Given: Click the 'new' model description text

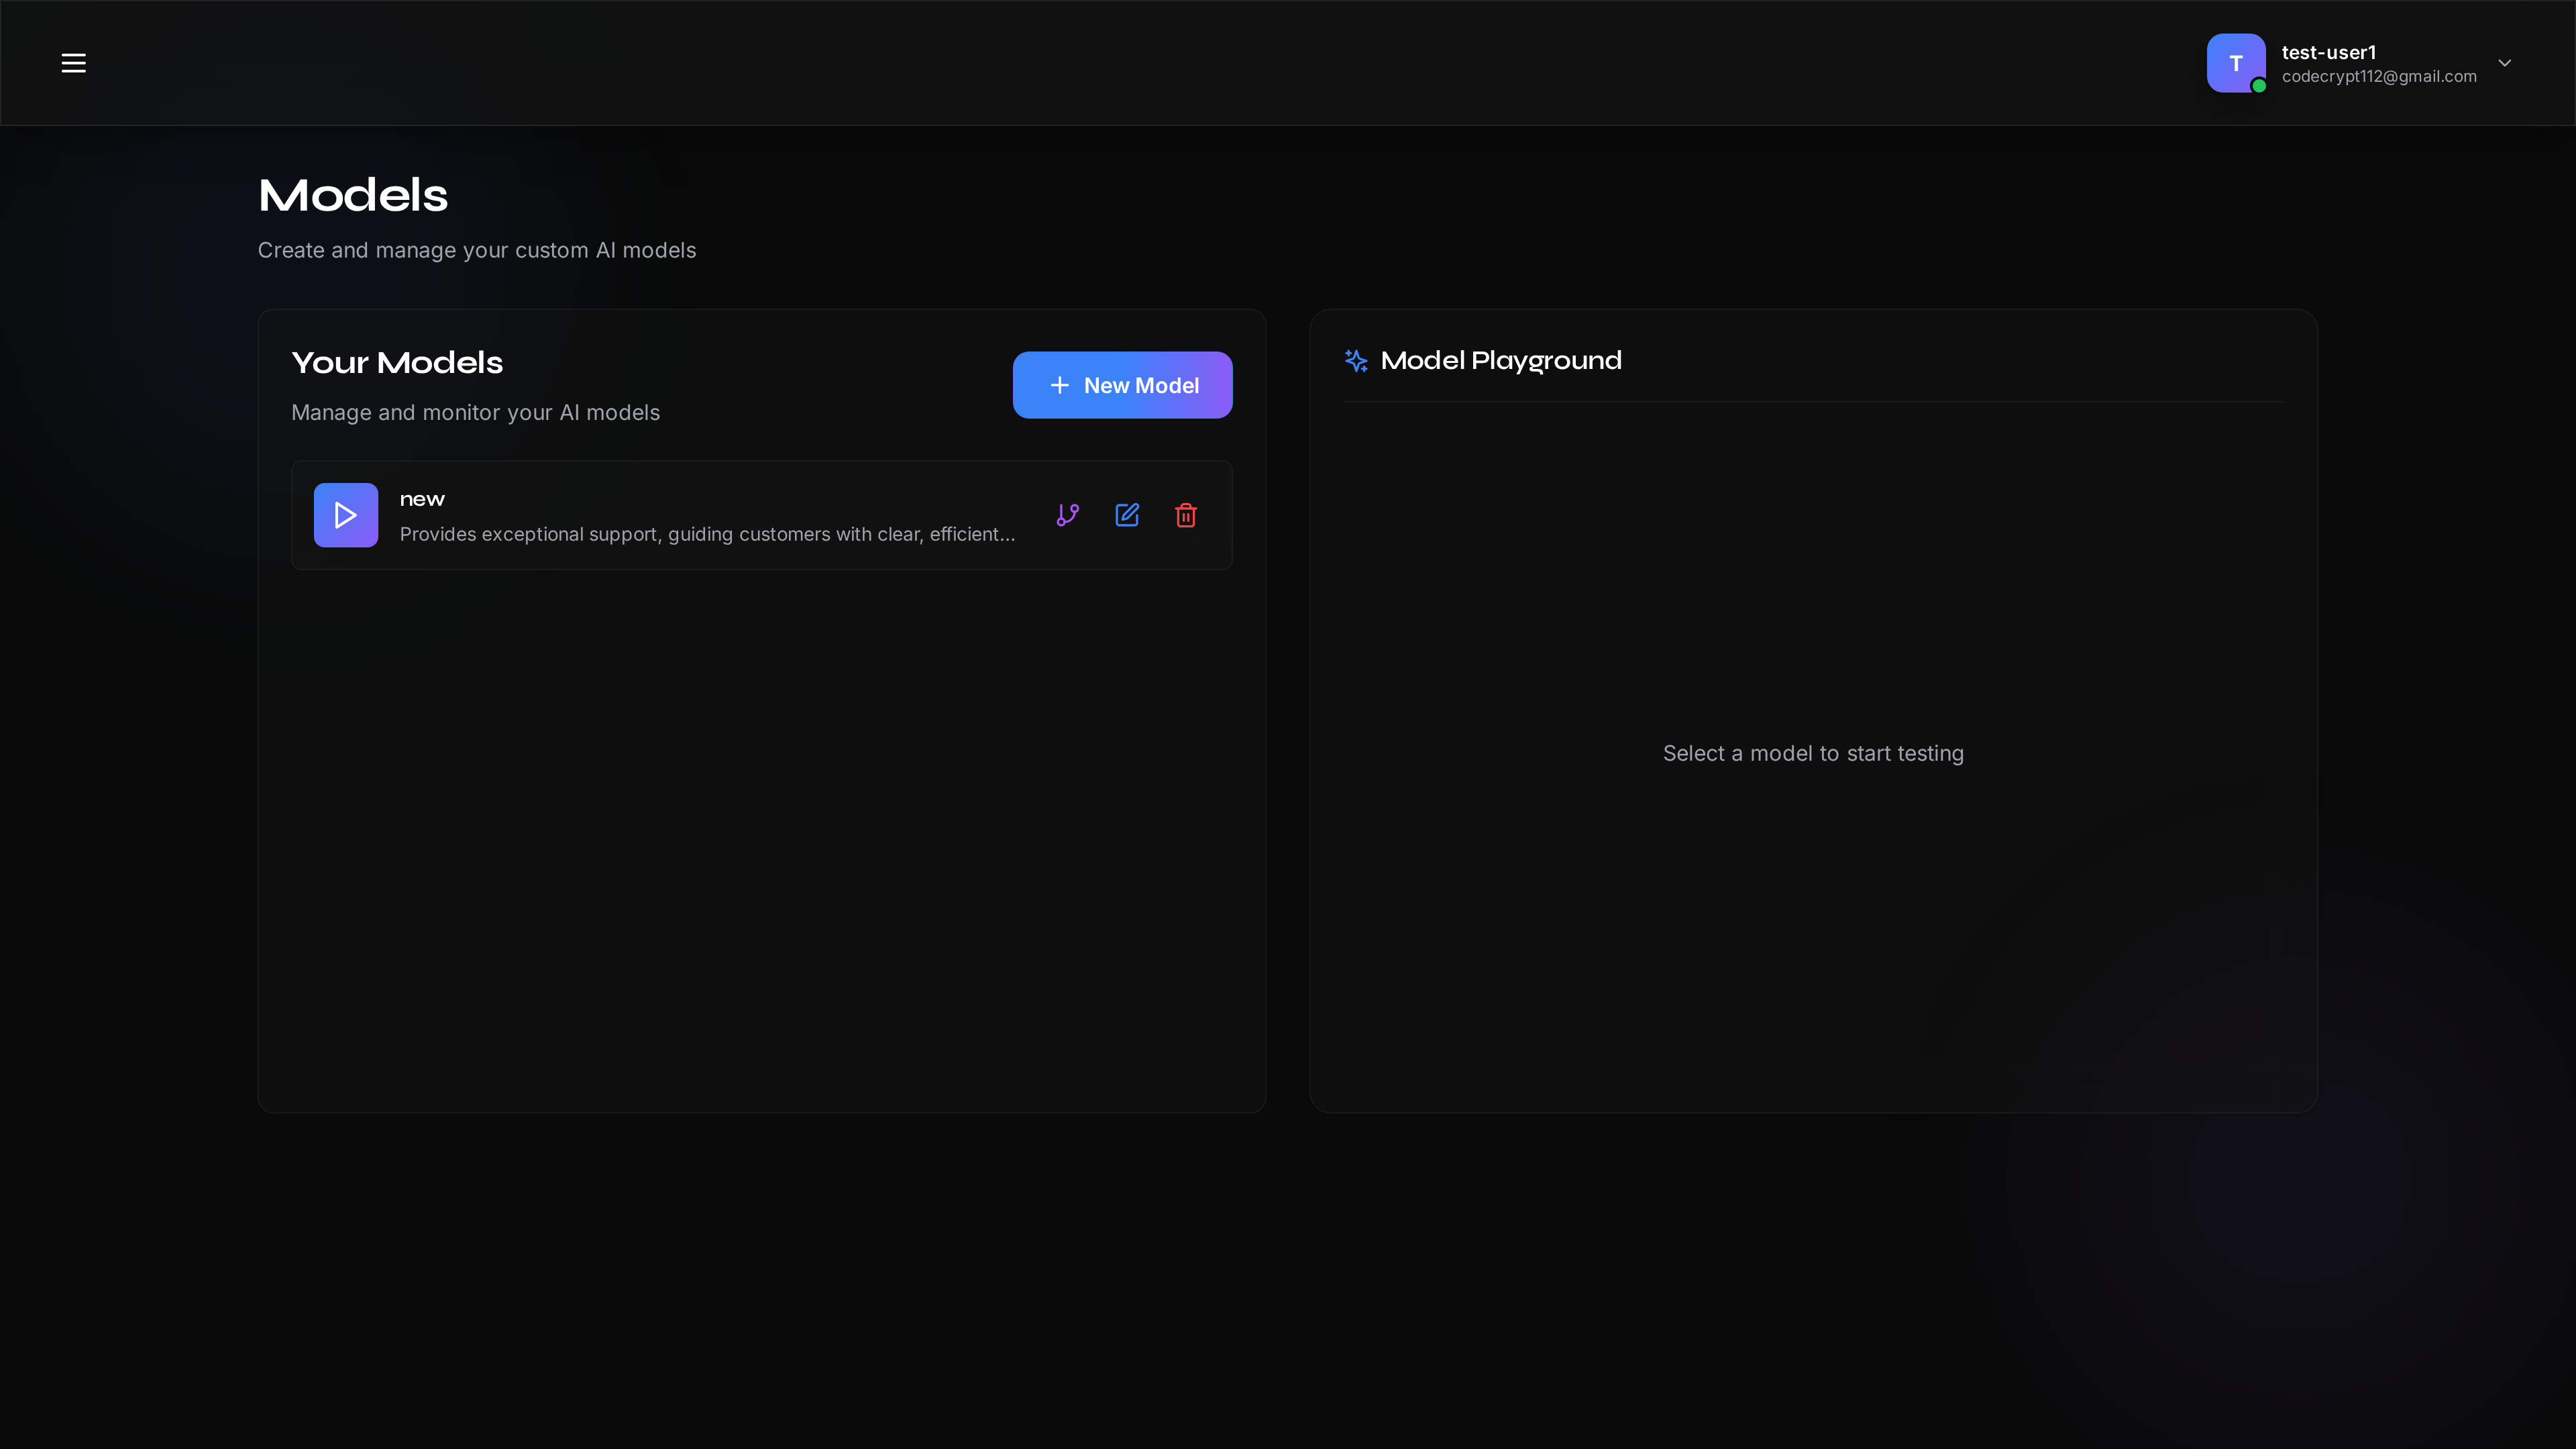Looking at the screenshot, I should 707,534.
